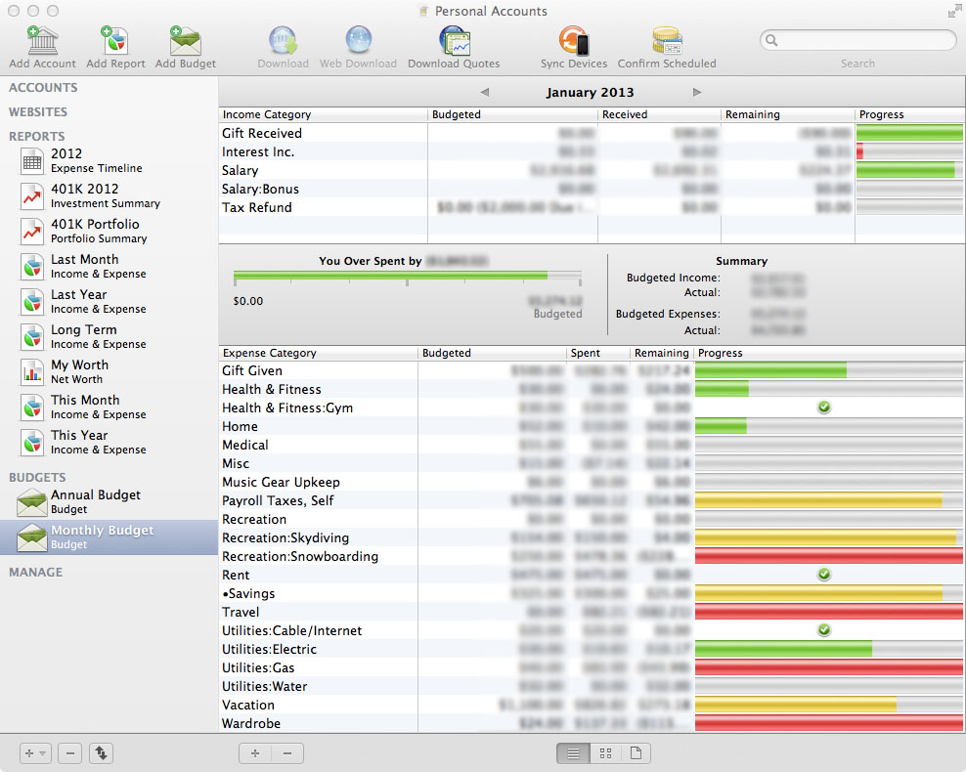Open the sidebar add dropdown button
Screen dimensions: 966x772
[35, 753]
